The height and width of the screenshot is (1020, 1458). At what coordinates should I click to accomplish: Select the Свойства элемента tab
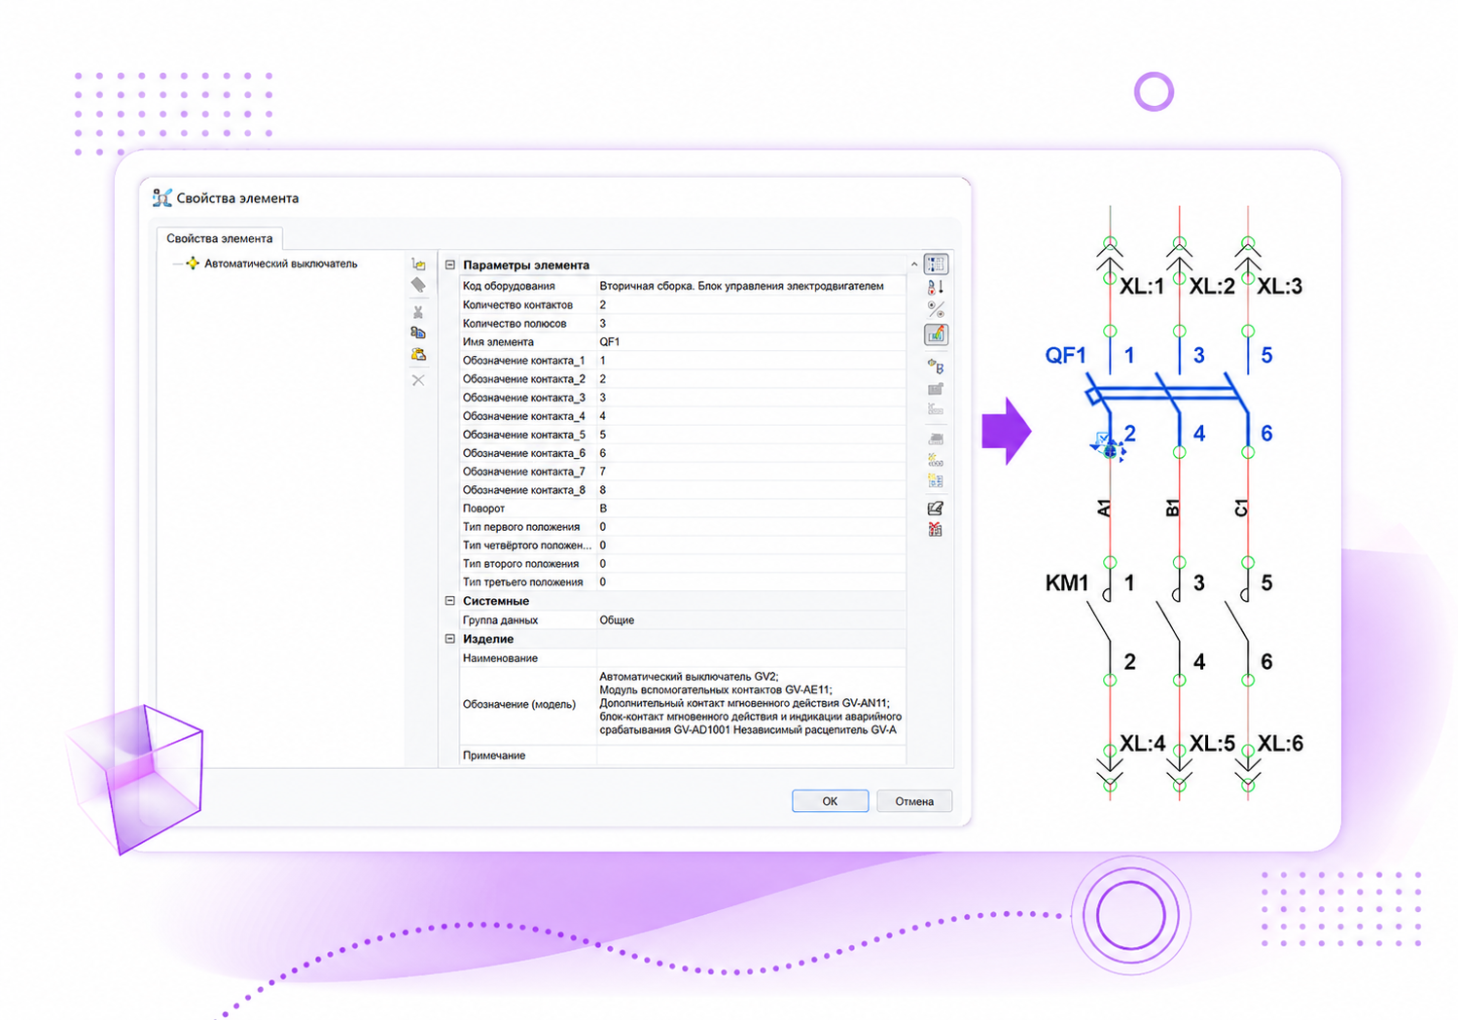click(x=220, y=238)
